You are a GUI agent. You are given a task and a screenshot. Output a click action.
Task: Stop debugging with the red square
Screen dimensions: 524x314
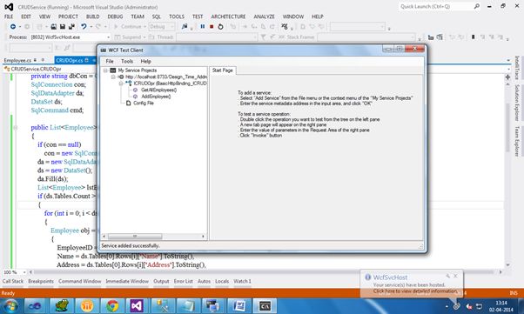212,26
